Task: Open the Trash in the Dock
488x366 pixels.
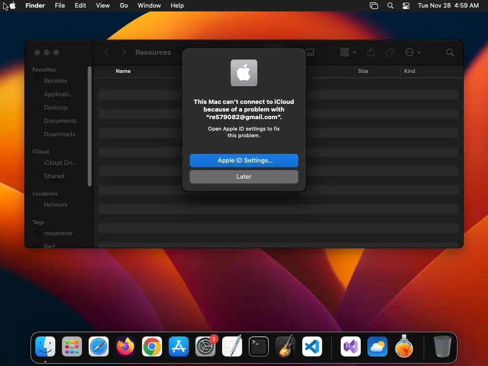Action: click(x=442, y=346)
